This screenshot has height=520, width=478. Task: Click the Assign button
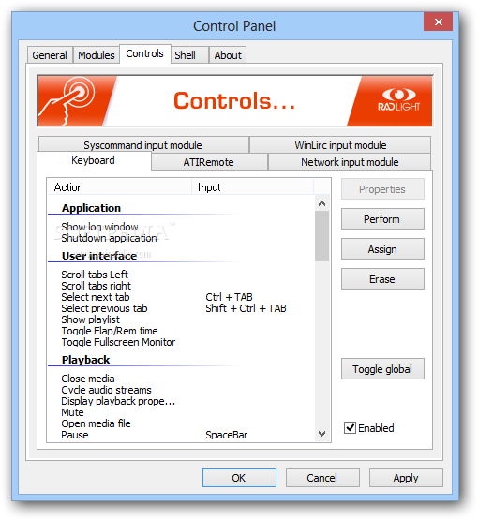pyautogui.click(x=382, y=249)
